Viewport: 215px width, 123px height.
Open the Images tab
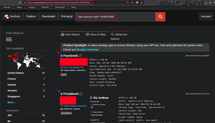32,7
